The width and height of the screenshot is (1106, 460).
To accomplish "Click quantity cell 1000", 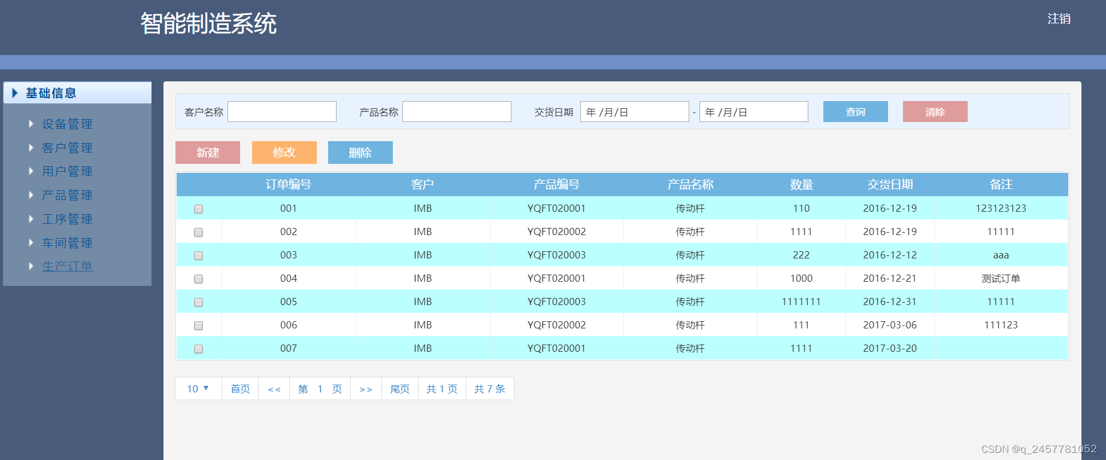I will [x=801, y=278].
